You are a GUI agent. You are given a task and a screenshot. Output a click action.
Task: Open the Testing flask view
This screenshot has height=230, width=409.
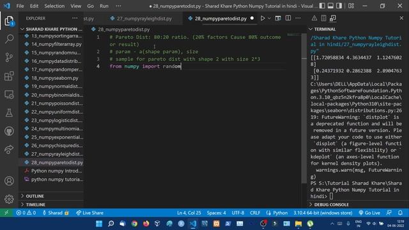9,112
